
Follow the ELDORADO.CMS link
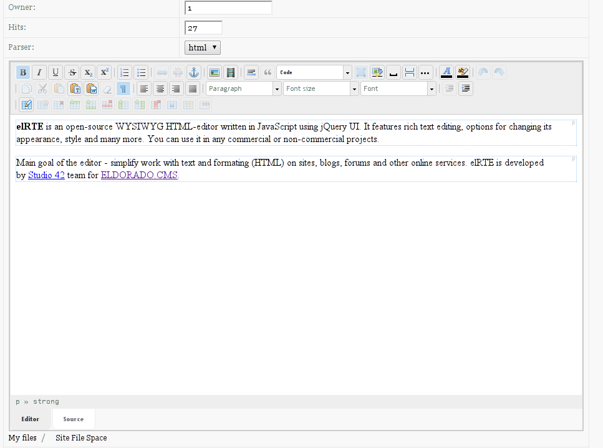139,175
